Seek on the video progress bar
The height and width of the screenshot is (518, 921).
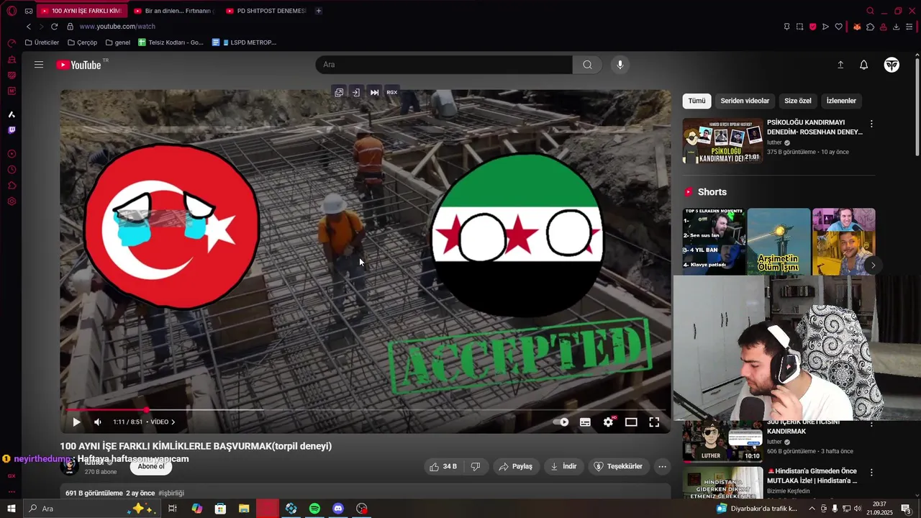tap(366, 410)
